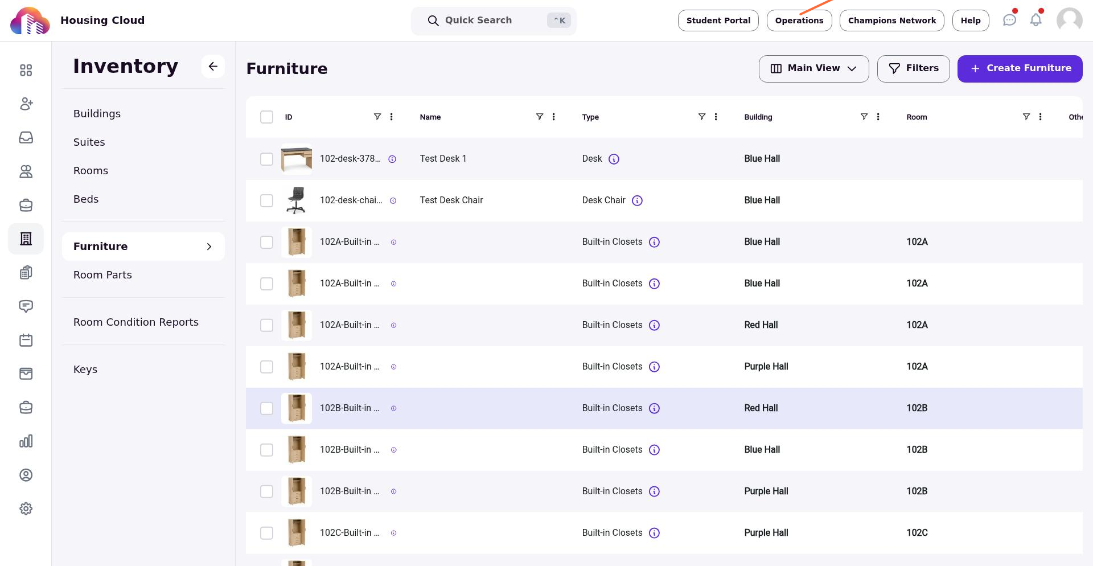Screen dimensions: 1093x566
Task: Click the filter icon in the Building column
Action: 864,117
